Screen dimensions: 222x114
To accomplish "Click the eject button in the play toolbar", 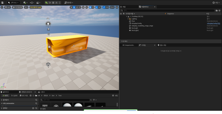I will point(56,3).
